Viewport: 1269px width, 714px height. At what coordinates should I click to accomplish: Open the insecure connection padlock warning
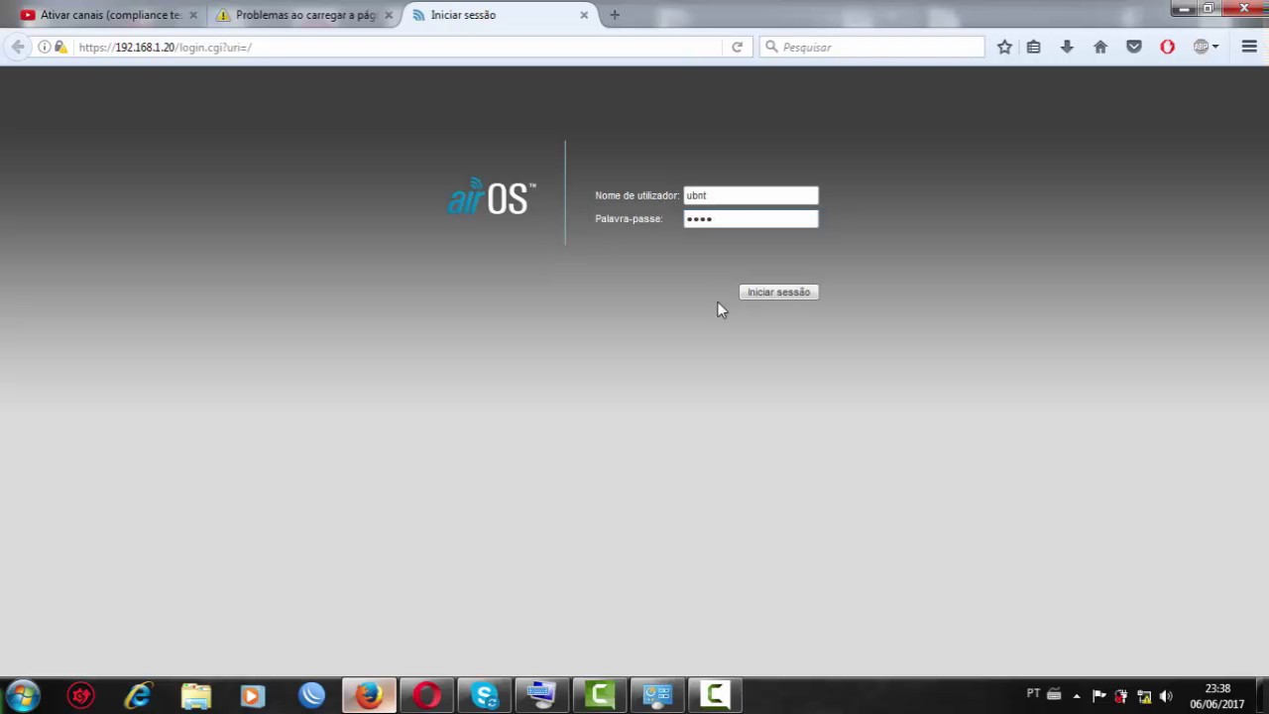pyautogui.click(x=60, y=47)
